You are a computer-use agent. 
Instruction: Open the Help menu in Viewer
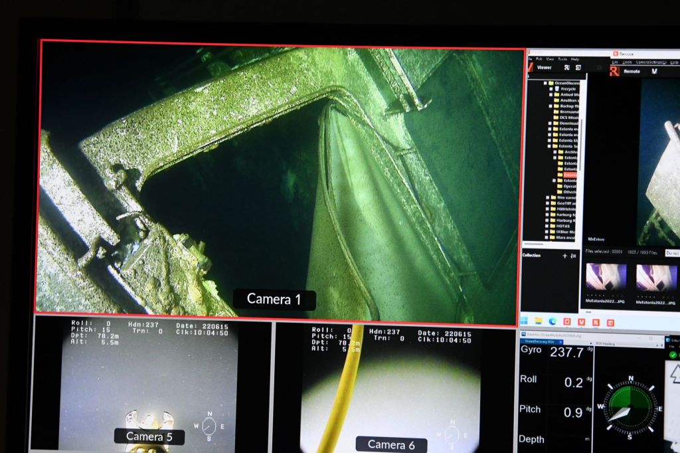575,59
